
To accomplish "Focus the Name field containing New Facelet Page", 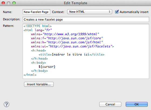I will click(36, 12).
